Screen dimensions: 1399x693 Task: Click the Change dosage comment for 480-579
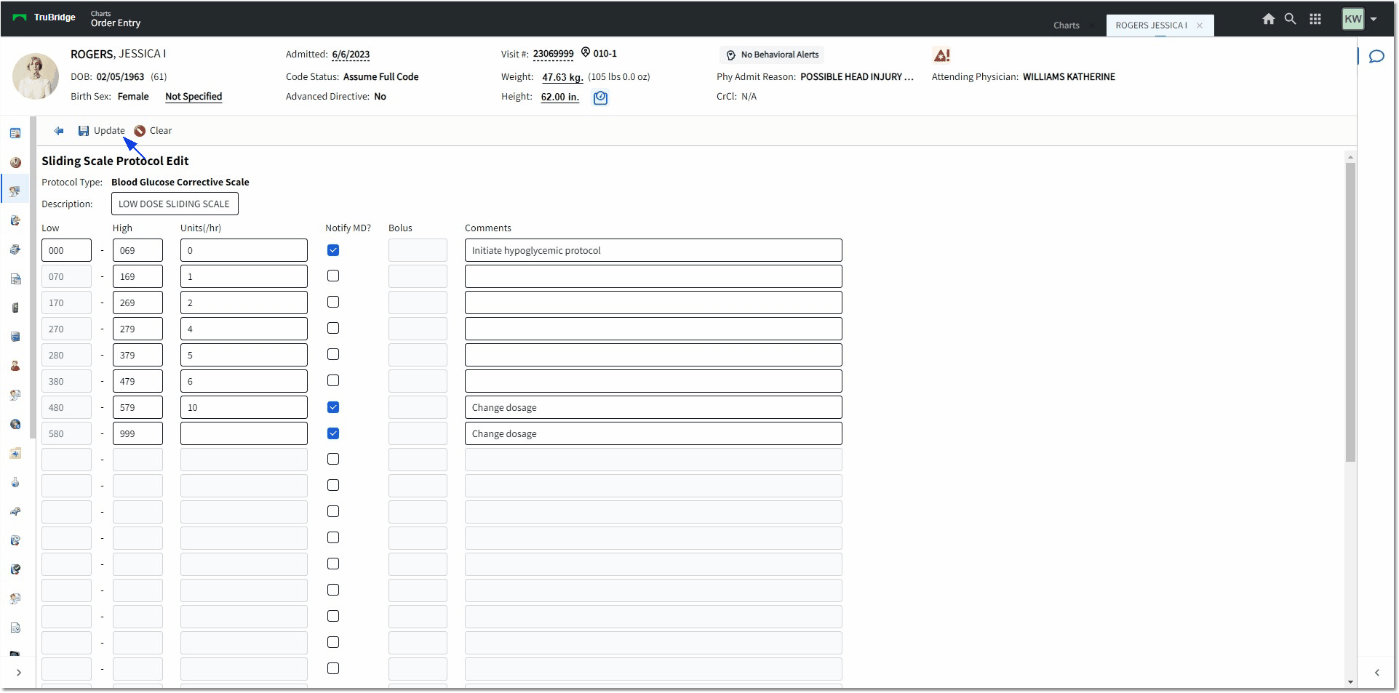pos(653,407)
